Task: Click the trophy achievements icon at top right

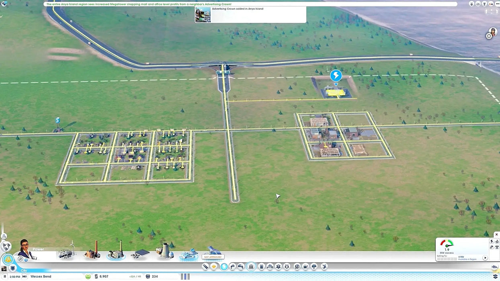Action: [485, 4]
